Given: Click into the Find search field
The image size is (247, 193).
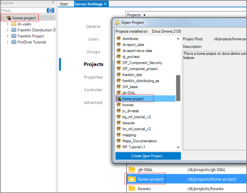Looking at the screenshot, I should 23,10.
